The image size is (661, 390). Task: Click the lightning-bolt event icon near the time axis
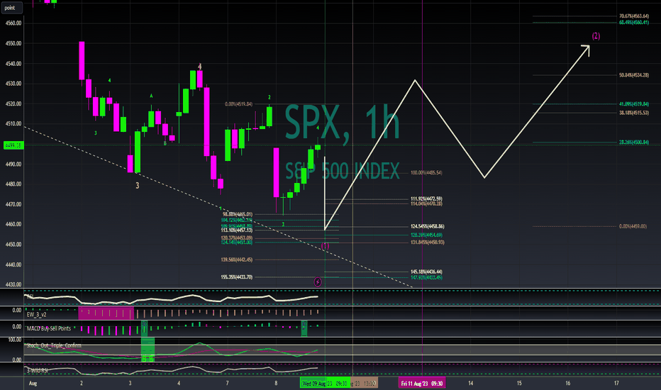point(318,282)
